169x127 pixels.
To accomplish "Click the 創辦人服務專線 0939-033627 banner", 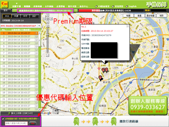I will (148, 106).
